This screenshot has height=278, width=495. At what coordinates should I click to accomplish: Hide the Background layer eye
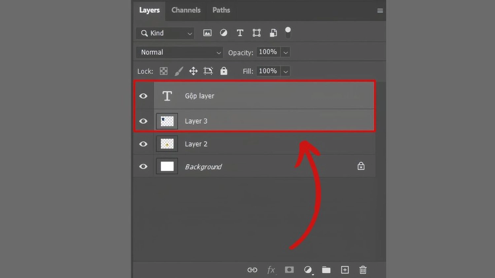(x=143, y=167)
